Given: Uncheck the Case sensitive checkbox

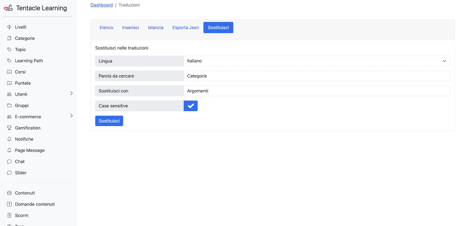Looking at the screenshot, I should pyautogui.click(x=191, y=106).
